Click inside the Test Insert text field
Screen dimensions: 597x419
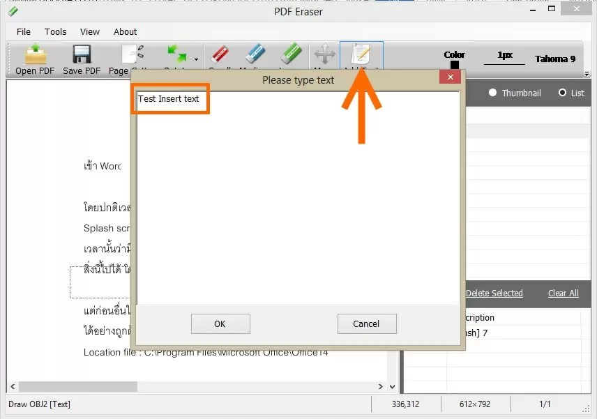click(170, 99)
